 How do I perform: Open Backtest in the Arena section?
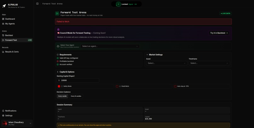click(17, 35)
